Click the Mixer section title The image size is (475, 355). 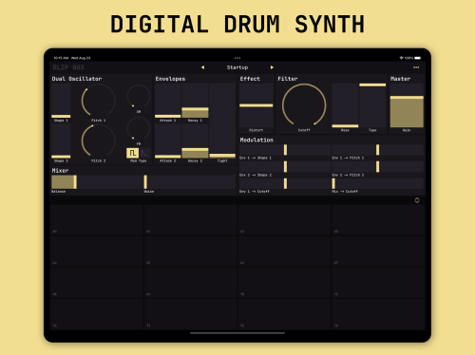tap(60, 171)
